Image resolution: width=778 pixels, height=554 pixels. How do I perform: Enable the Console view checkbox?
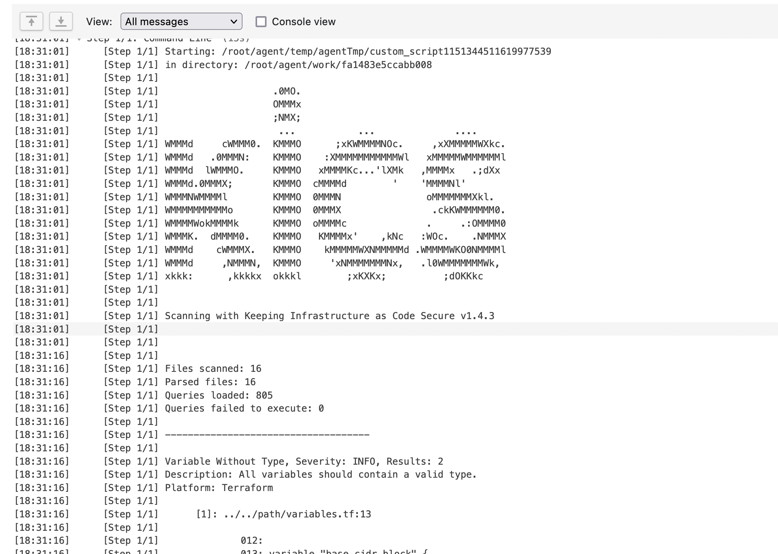coord(261,22)
